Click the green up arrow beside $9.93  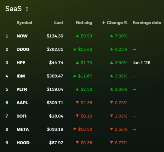[x=77, y=36]
